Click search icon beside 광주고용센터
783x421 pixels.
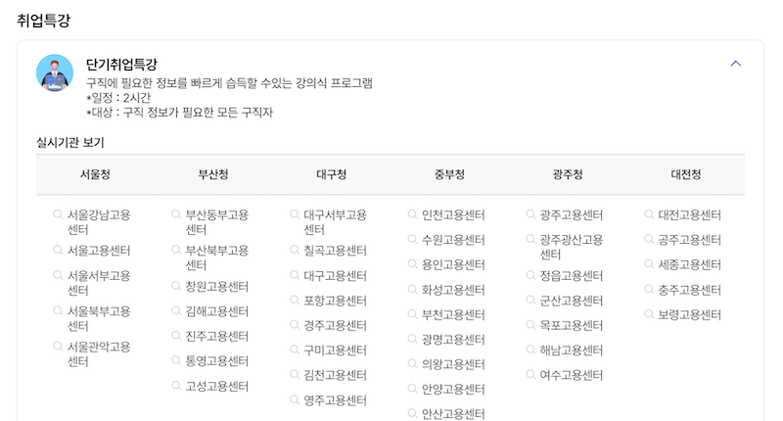(530, 214)
